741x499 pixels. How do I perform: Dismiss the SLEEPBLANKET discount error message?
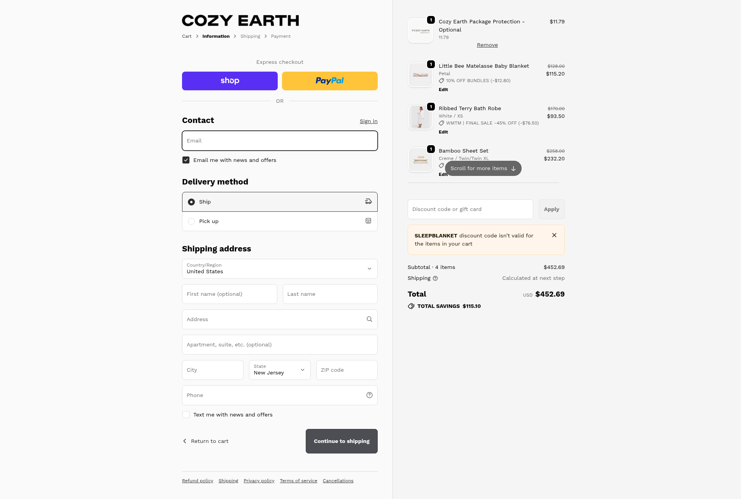pos(554,235)
